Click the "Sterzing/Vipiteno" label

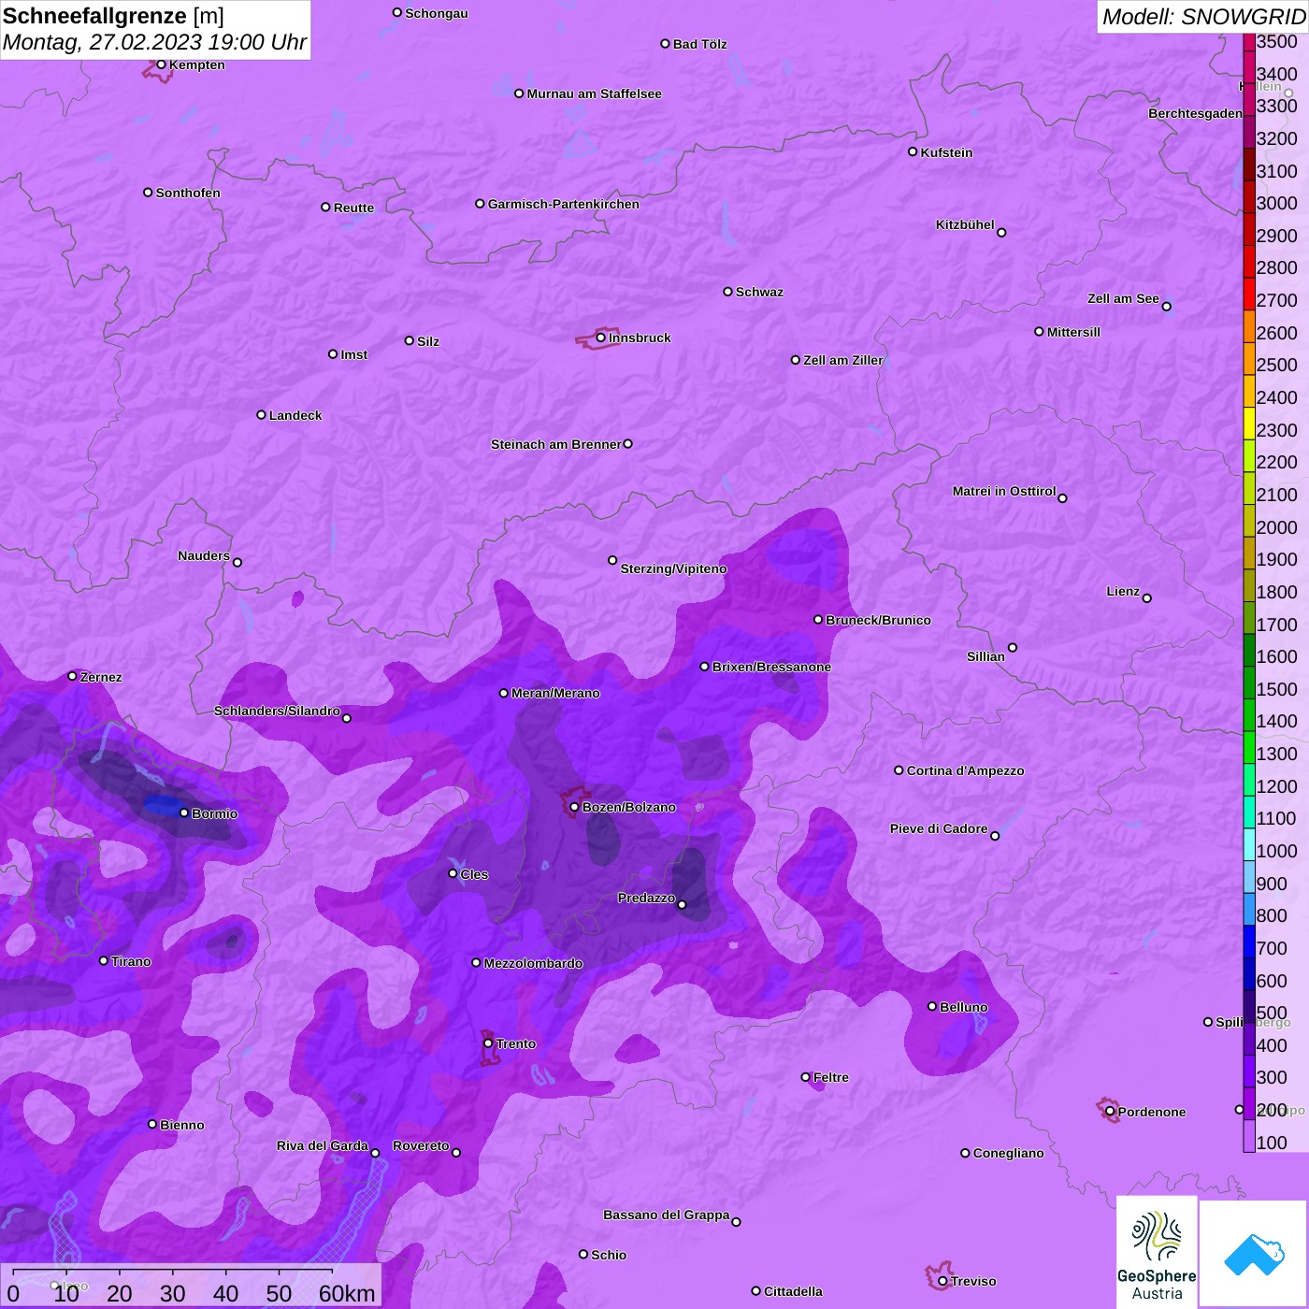coord(674,568)
